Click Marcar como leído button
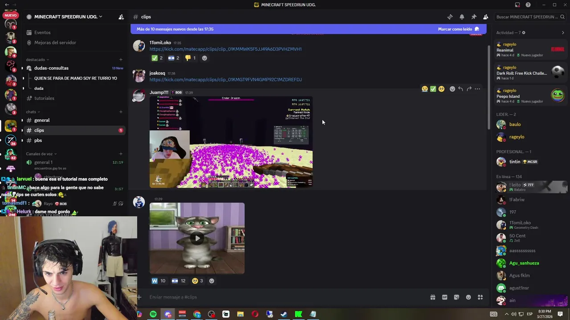 459,29
